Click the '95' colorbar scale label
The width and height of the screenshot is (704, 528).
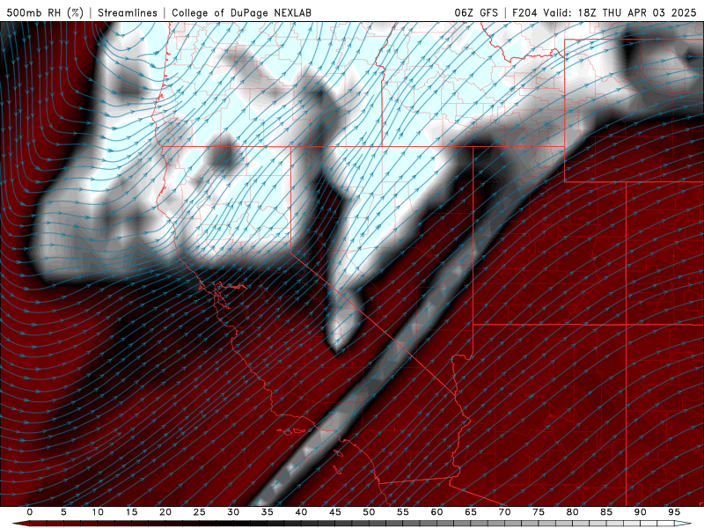pyautogui.click(x=674, y=512)
